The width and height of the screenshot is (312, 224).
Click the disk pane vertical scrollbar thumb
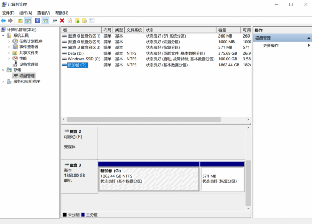coord(248,183)
